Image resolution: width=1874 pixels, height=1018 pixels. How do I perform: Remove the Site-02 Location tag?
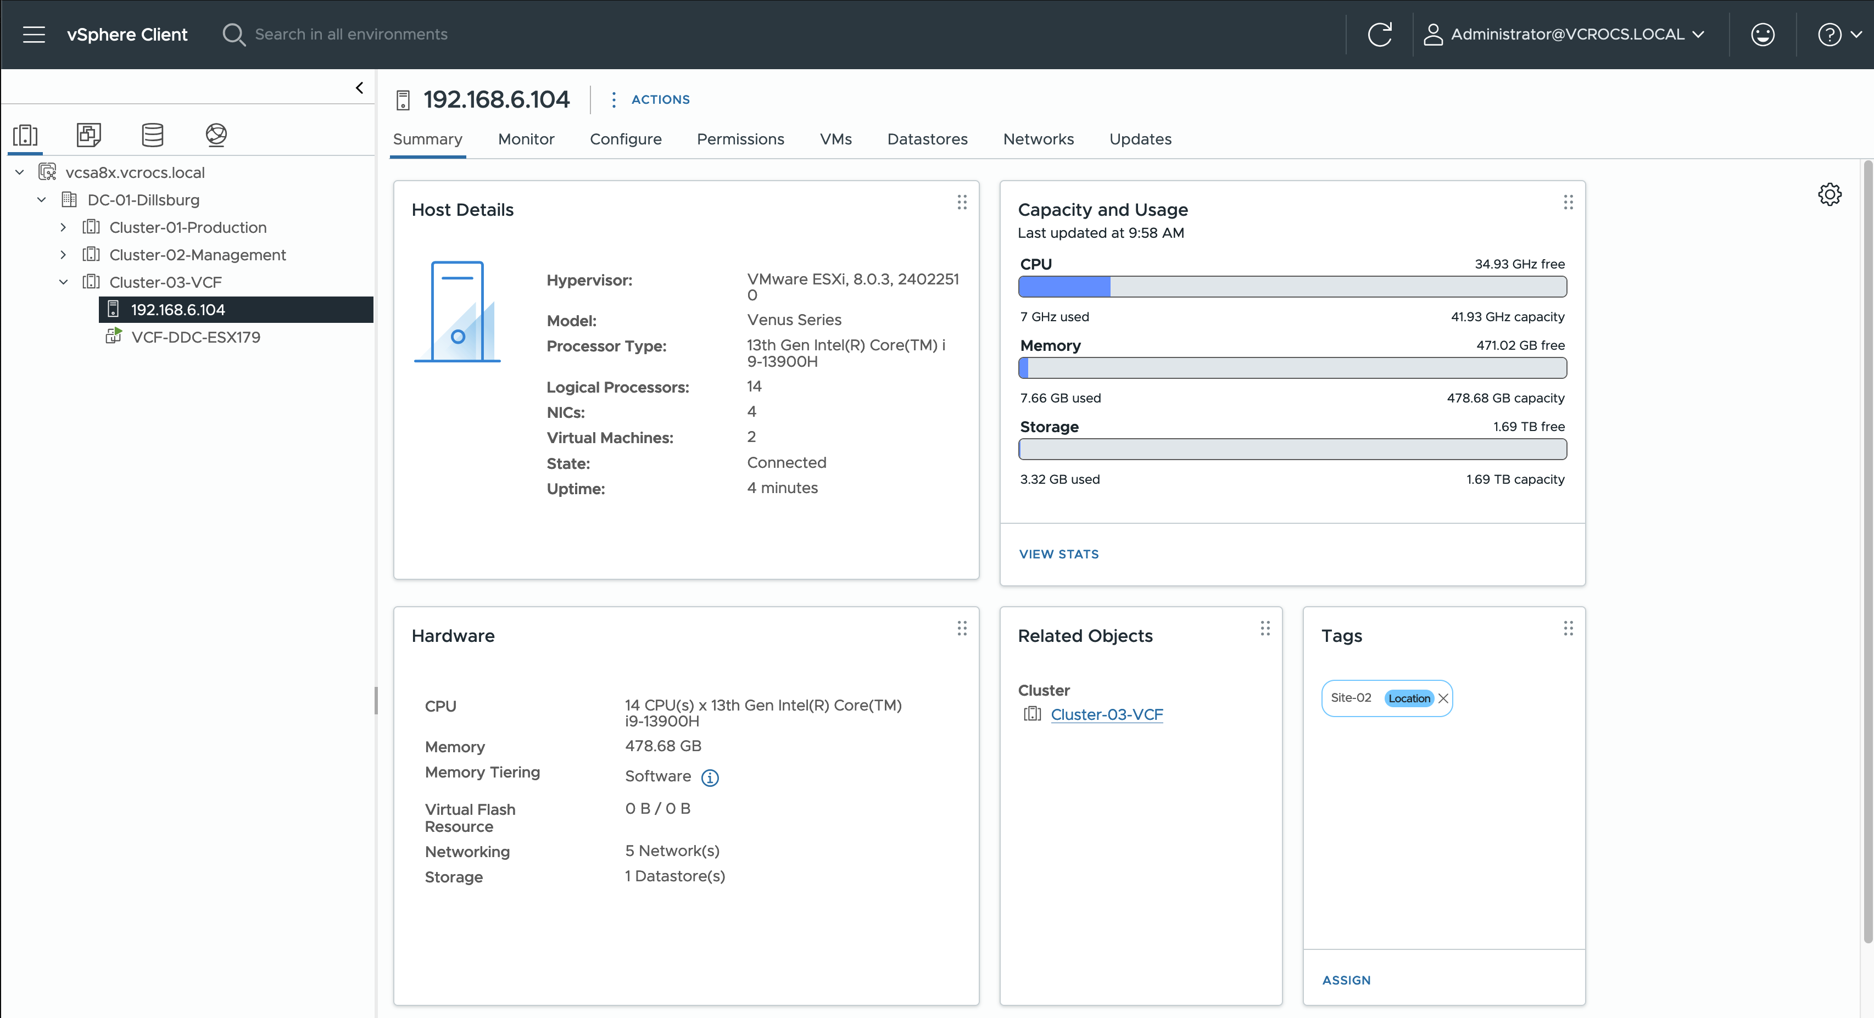(x=1443, y=698)
